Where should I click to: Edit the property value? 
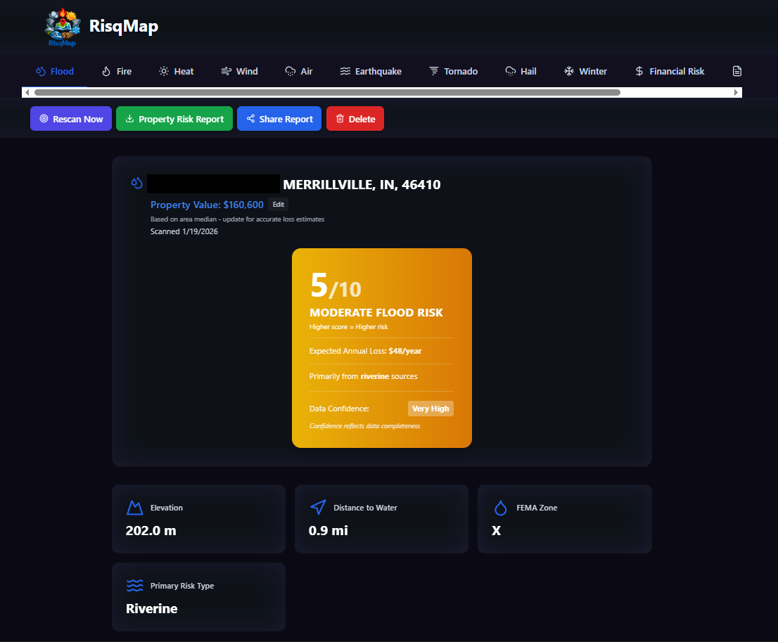coord(278,205)
